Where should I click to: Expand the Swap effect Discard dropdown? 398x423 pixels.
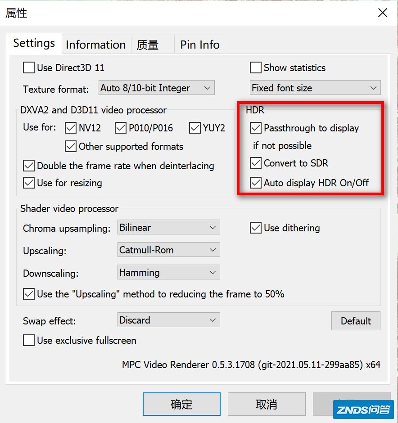tap(169, 320)
